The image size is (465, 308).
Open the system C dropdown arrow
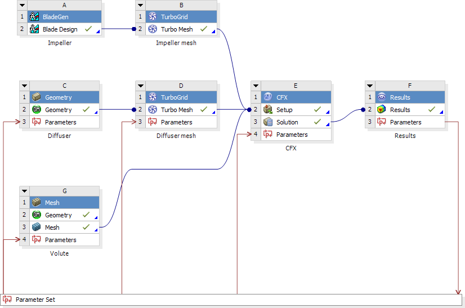point(25,86)
